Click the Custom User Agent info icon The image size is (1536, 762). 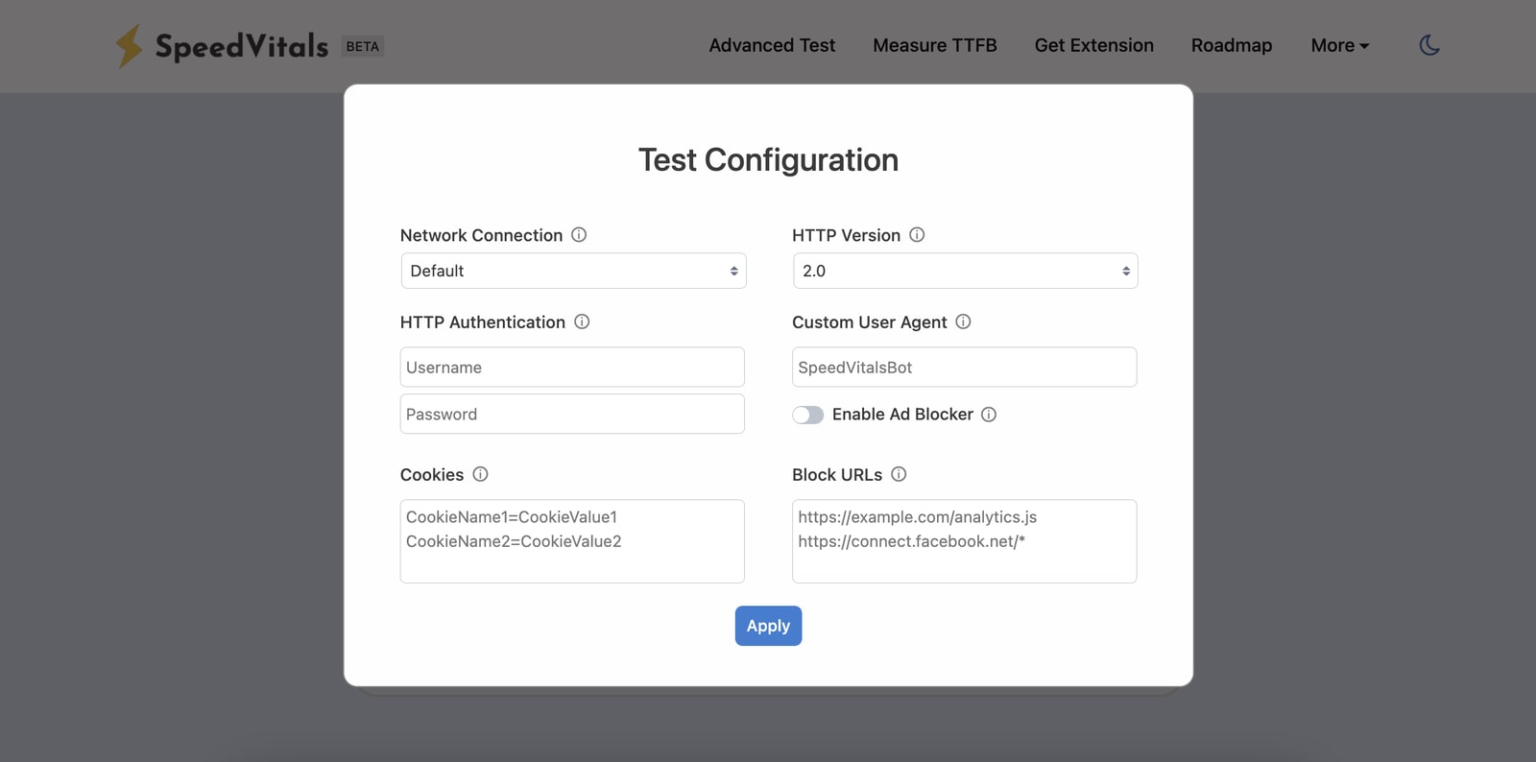tap(963, 322)
